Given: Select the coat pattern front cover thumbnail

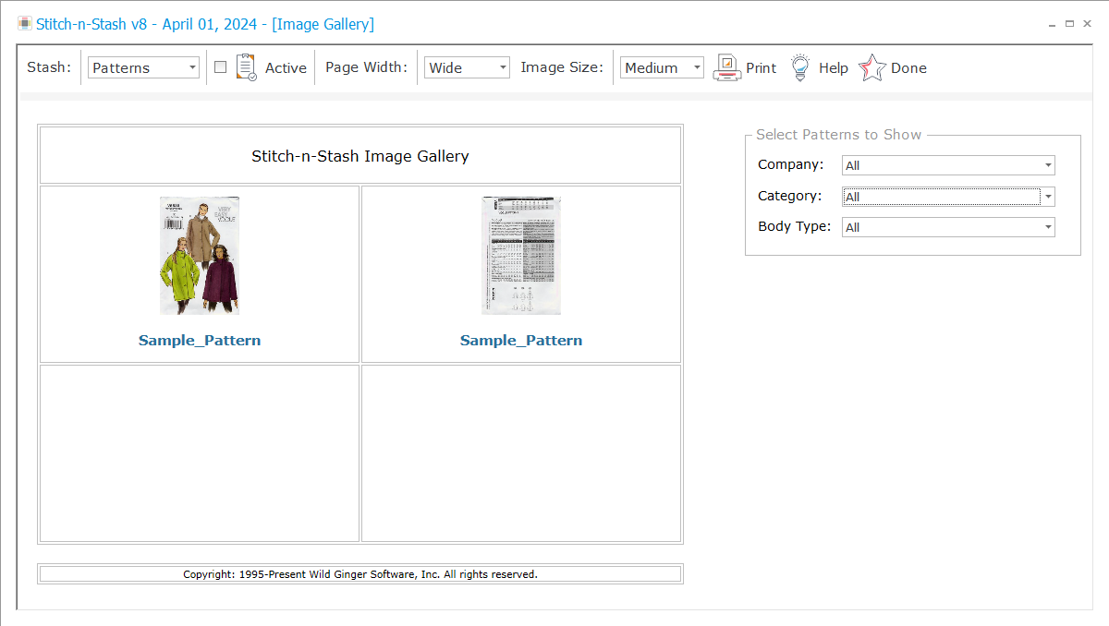Looking at the screenshot, I should click(x=200, y=255).
